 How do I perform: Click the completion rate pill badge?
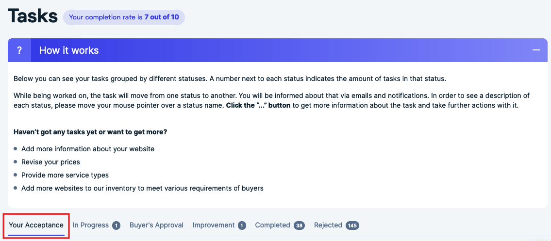click(x=124, y=17)
